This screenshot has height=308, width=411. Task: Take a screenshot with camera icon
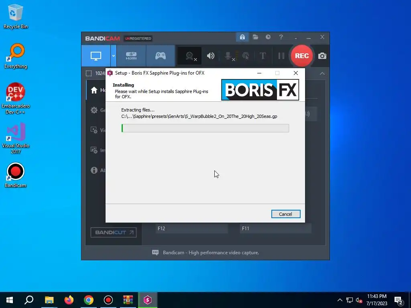(x=322, y=56)
